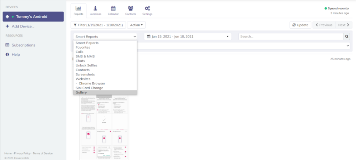356x160 pixels.
Task: Pick Contacts in the dropdown list
Action: pos(105,70)
